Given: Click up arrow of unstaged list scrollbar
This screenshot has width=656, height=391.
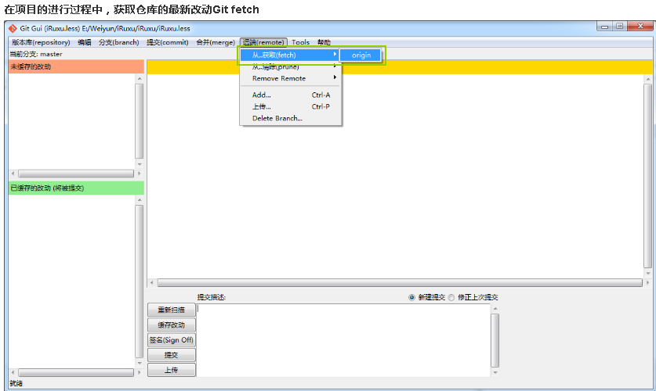Looking at the screenshot, I should (x=140, y=78).
